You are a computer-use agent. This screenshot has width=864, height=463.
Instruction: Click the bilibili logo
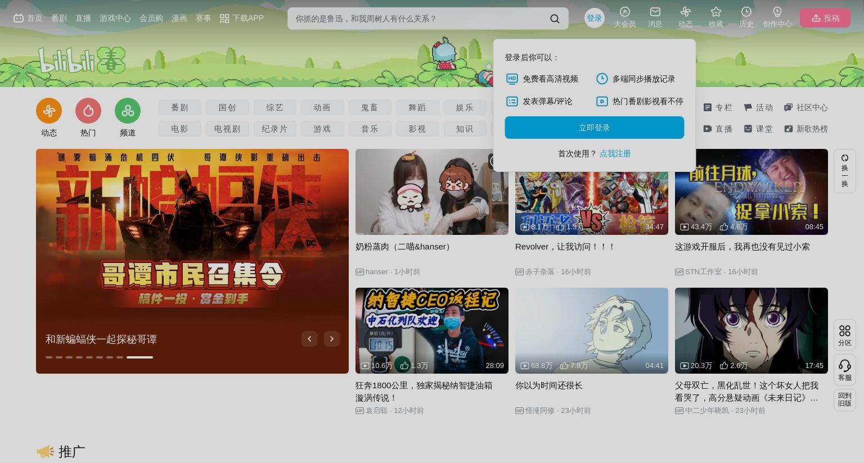tap(82, 60)
